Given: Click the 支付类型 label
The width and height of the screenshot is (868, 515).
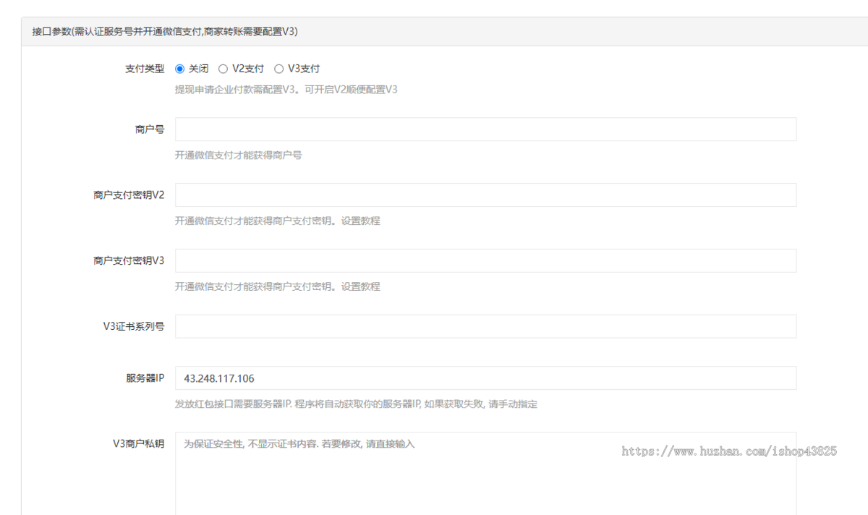Looking at the screenshot, I should pyautogui.click(x=145, y=69).
